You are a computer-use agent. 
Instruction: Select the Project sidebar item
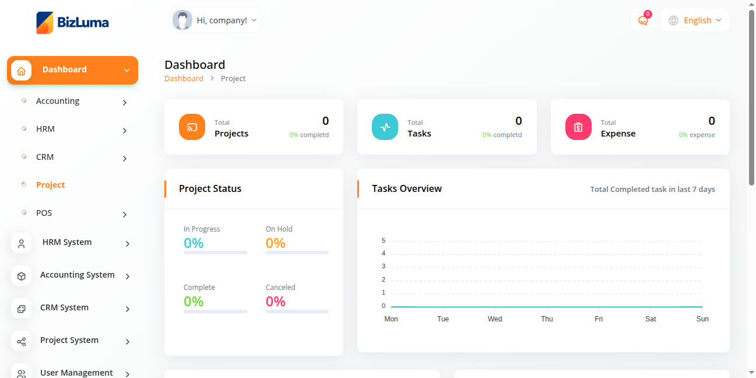click(x=51, y=185)
